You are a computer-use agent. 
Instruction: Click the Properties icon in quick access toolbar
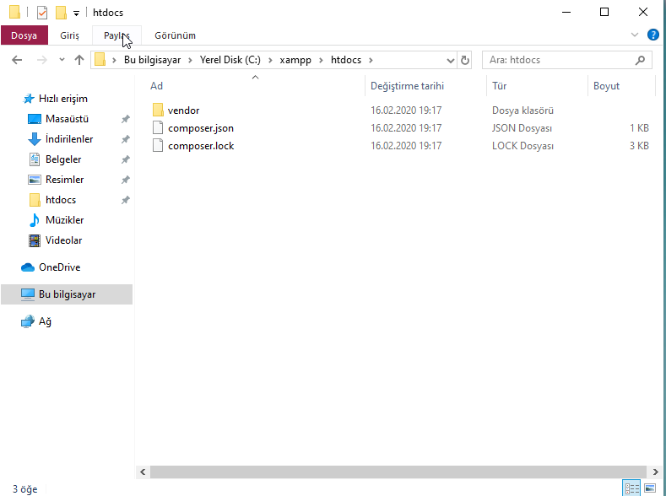(x=42, y=13)
